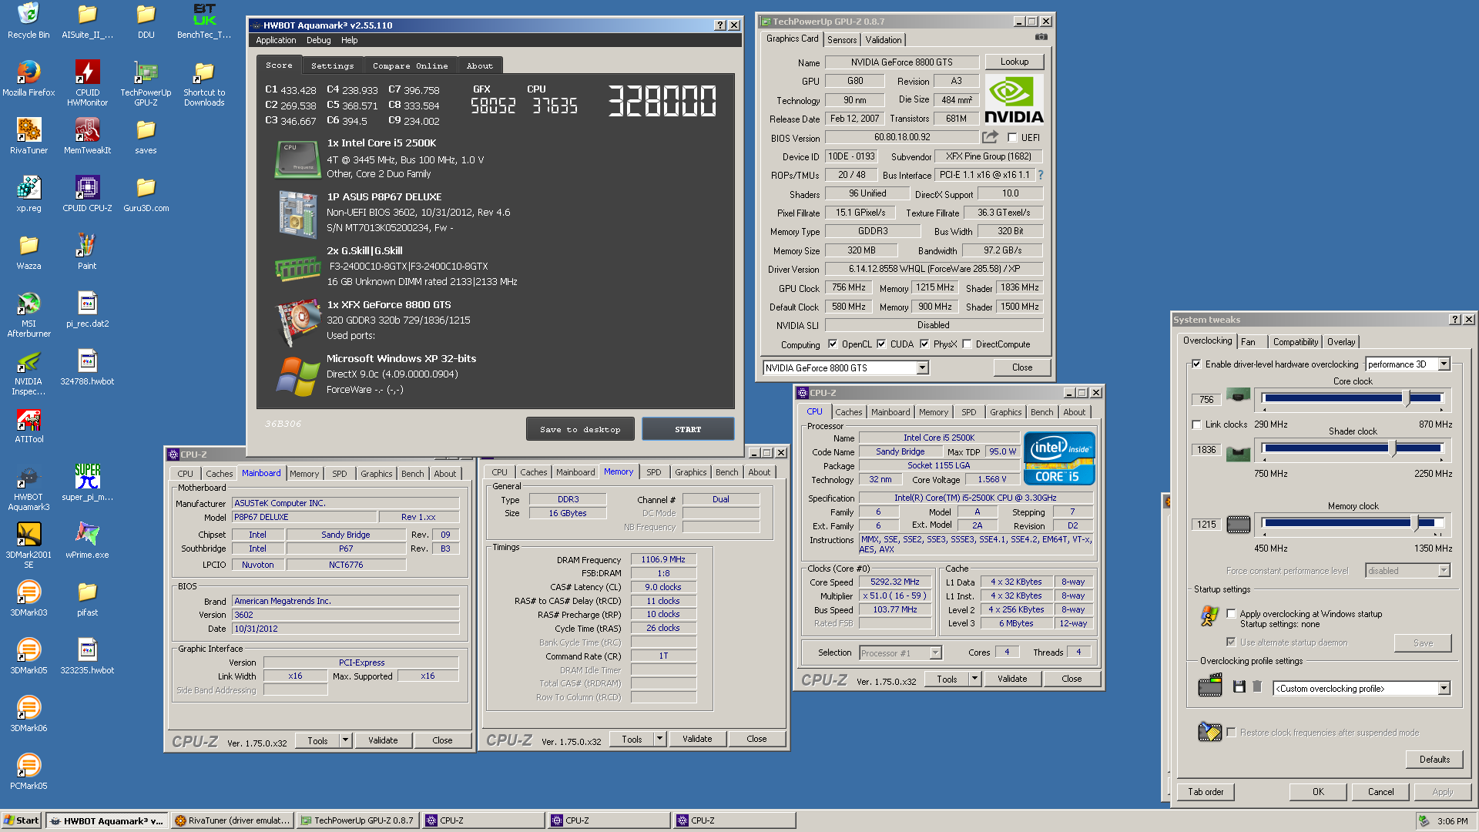Save overclocking profile floppy icon in System tweaks
The height and width of the screenshot is (832, 1479).
(x=1239, y=686)
